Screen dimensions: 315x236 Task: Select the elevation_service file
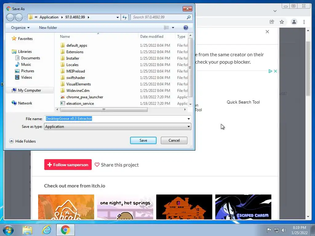(80, 104)
